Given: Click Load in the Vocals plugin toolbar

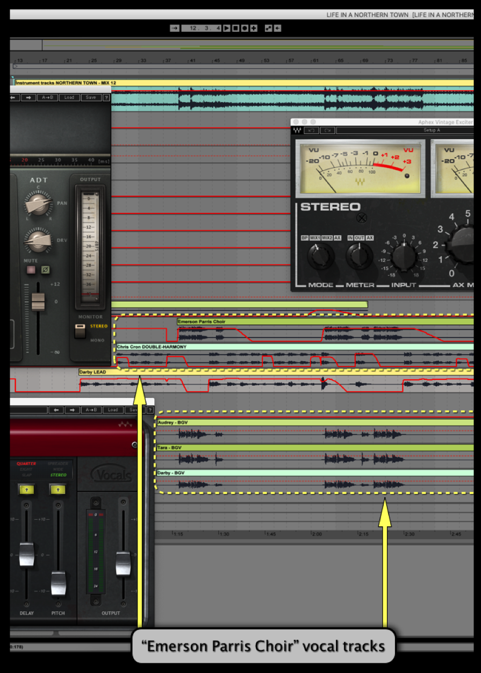Looking at the screenshot, I should (113, 410).
